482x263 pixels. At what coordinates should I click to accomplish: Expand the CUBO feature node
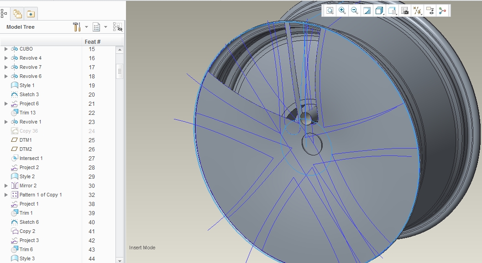(6, 49)
